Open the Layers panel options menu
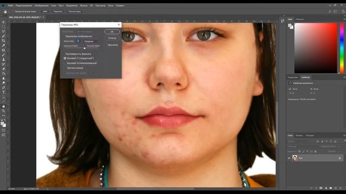 pyautogui.click(x=344, y=135)
